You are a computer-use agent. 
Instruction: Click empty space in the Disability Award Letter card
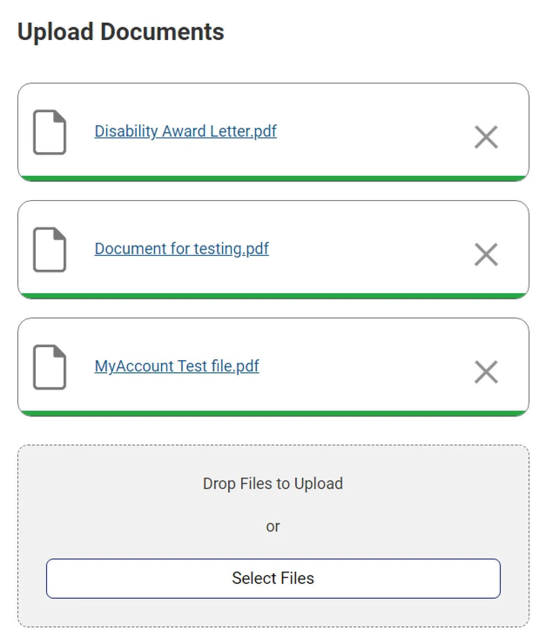click(373, 132)
